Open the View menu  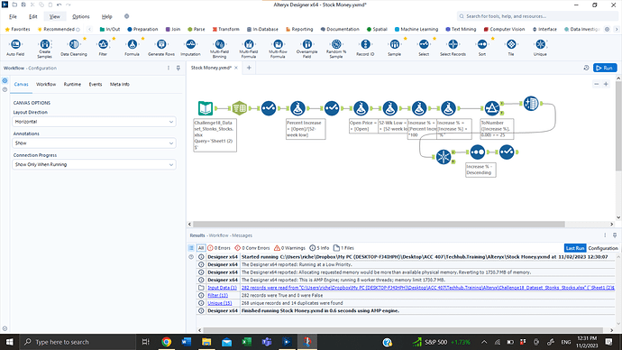(55, 16)
